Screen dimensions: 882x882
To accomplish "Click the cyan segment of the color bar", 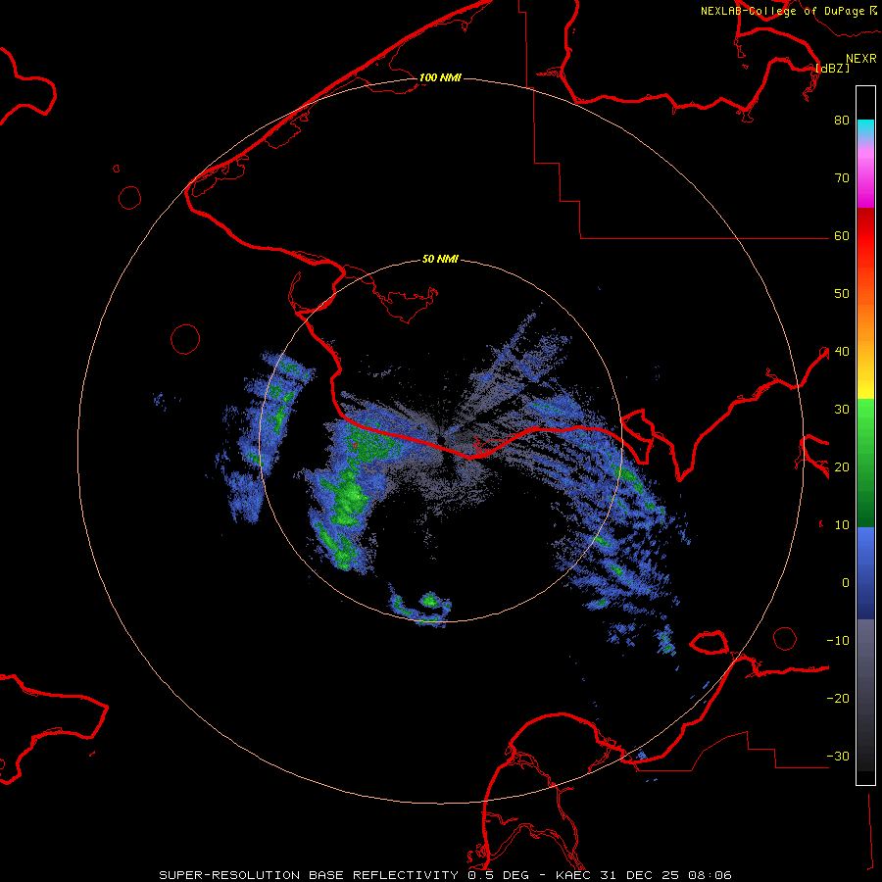I will coord(865,128).
